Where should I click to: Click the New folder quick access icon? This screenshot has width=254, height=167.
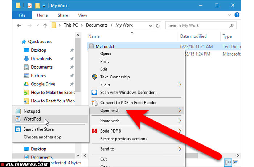click(x=37, y=6)
